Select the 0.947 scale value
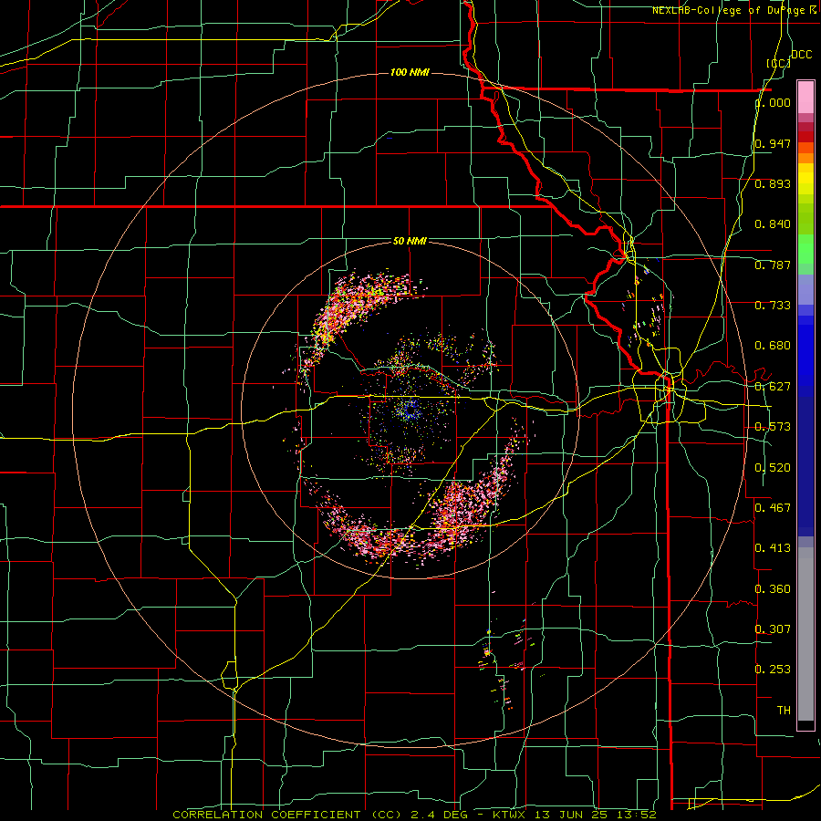Screen dimensions: 821x821 pyautogui.click(x=774, y=143)
